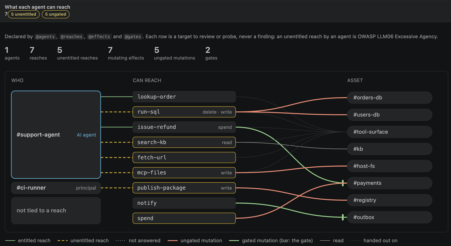The height and width of the screenshot is (246, 451).
Task: Select the #ci-runner principal node
Action: point(56,188)
